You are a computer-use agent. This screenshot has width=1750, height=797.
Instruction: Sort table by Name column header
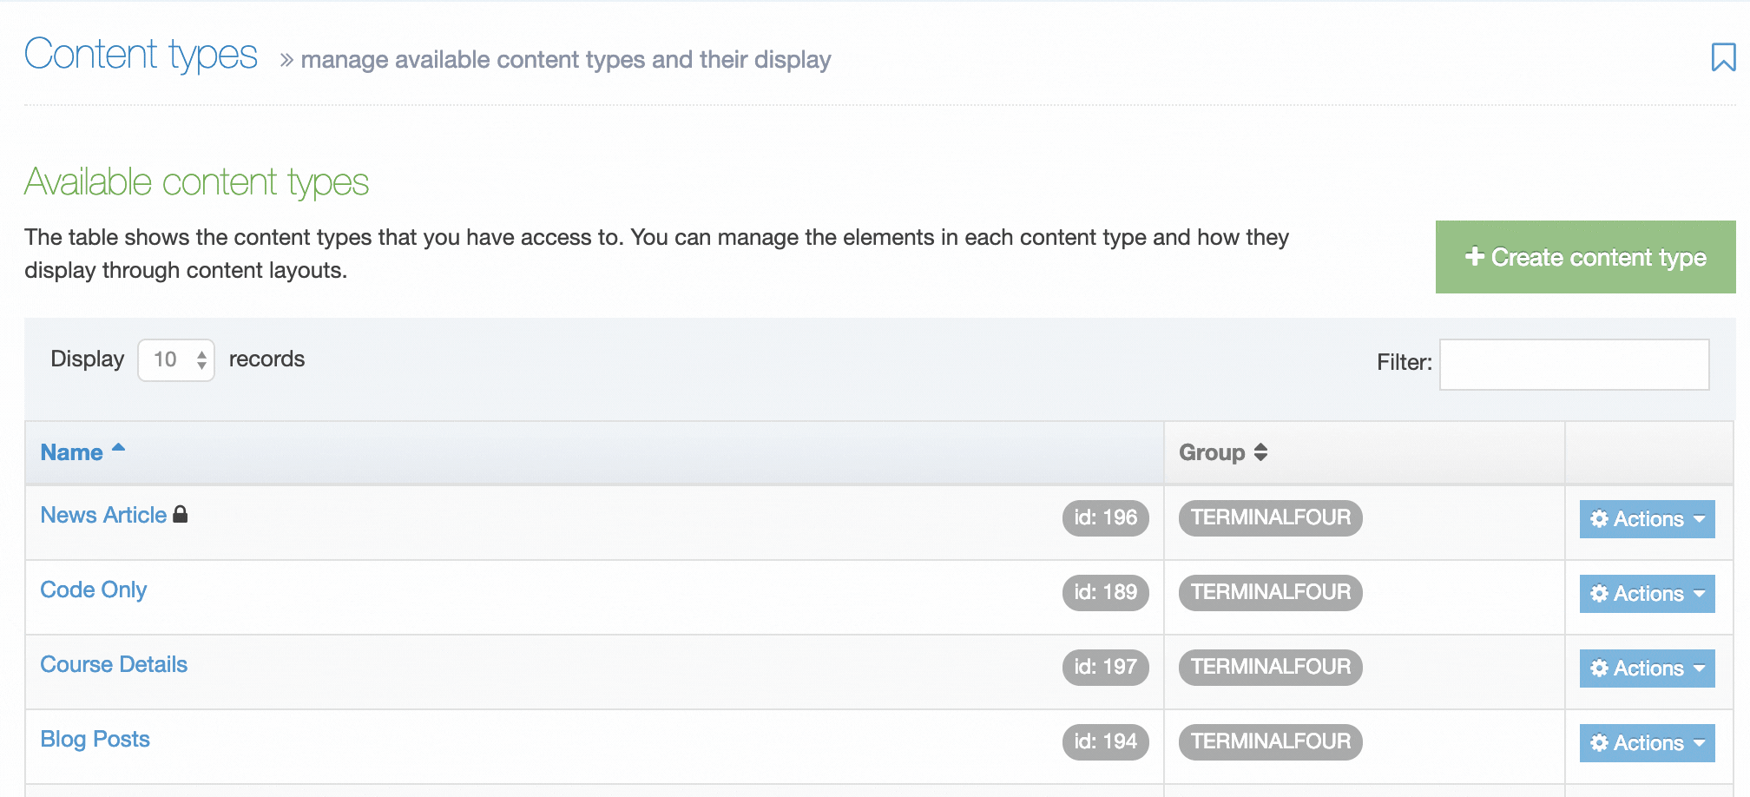[x=72, y=452]
